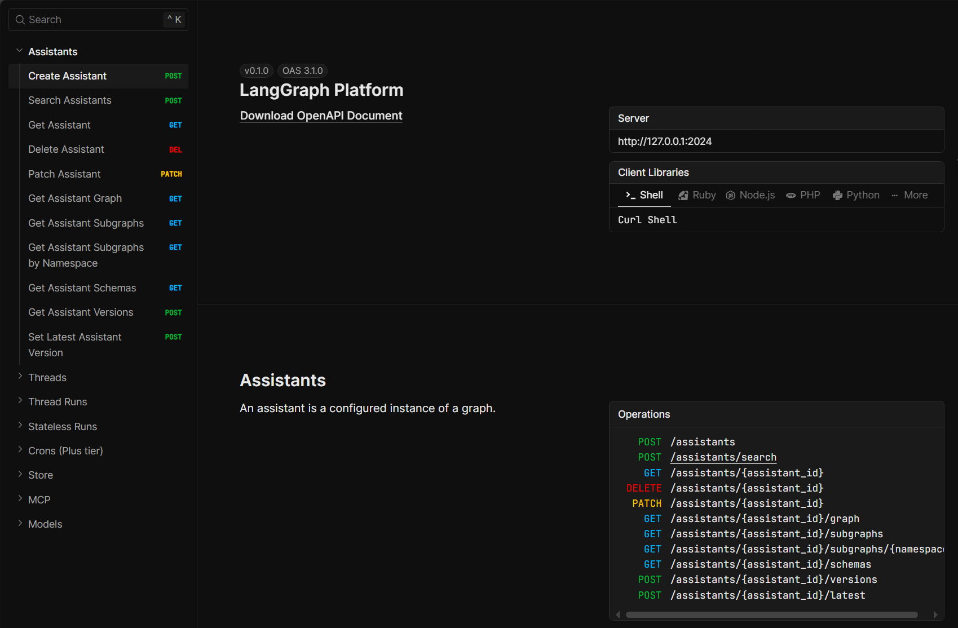The image size is (958, 628).
Task: Select the Python logo icon
Action: [x=837, y=195]
